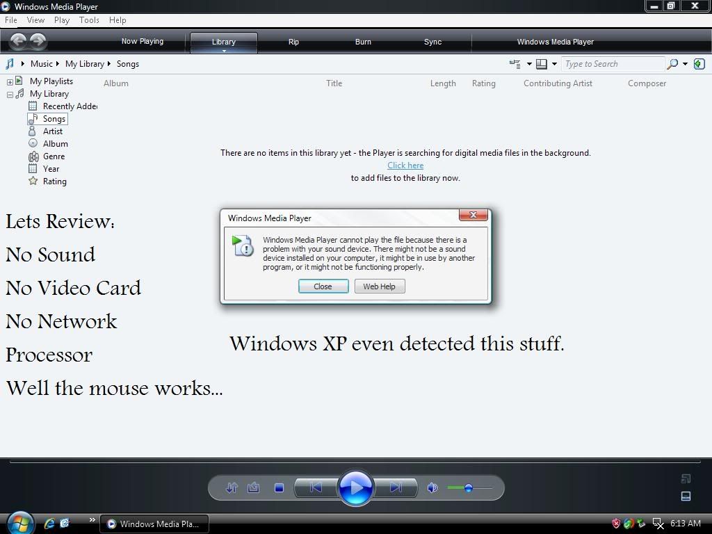This screenshot has width=712, height=534.
Task: Open the Help menu
Action: click(118, 20)
